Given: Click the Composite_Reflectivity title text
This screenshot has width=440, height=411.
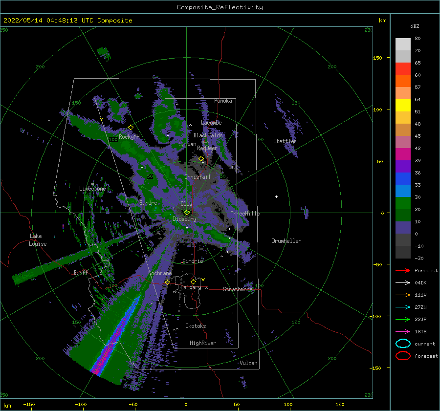Looking at the screenshot, I should point(220,7).
